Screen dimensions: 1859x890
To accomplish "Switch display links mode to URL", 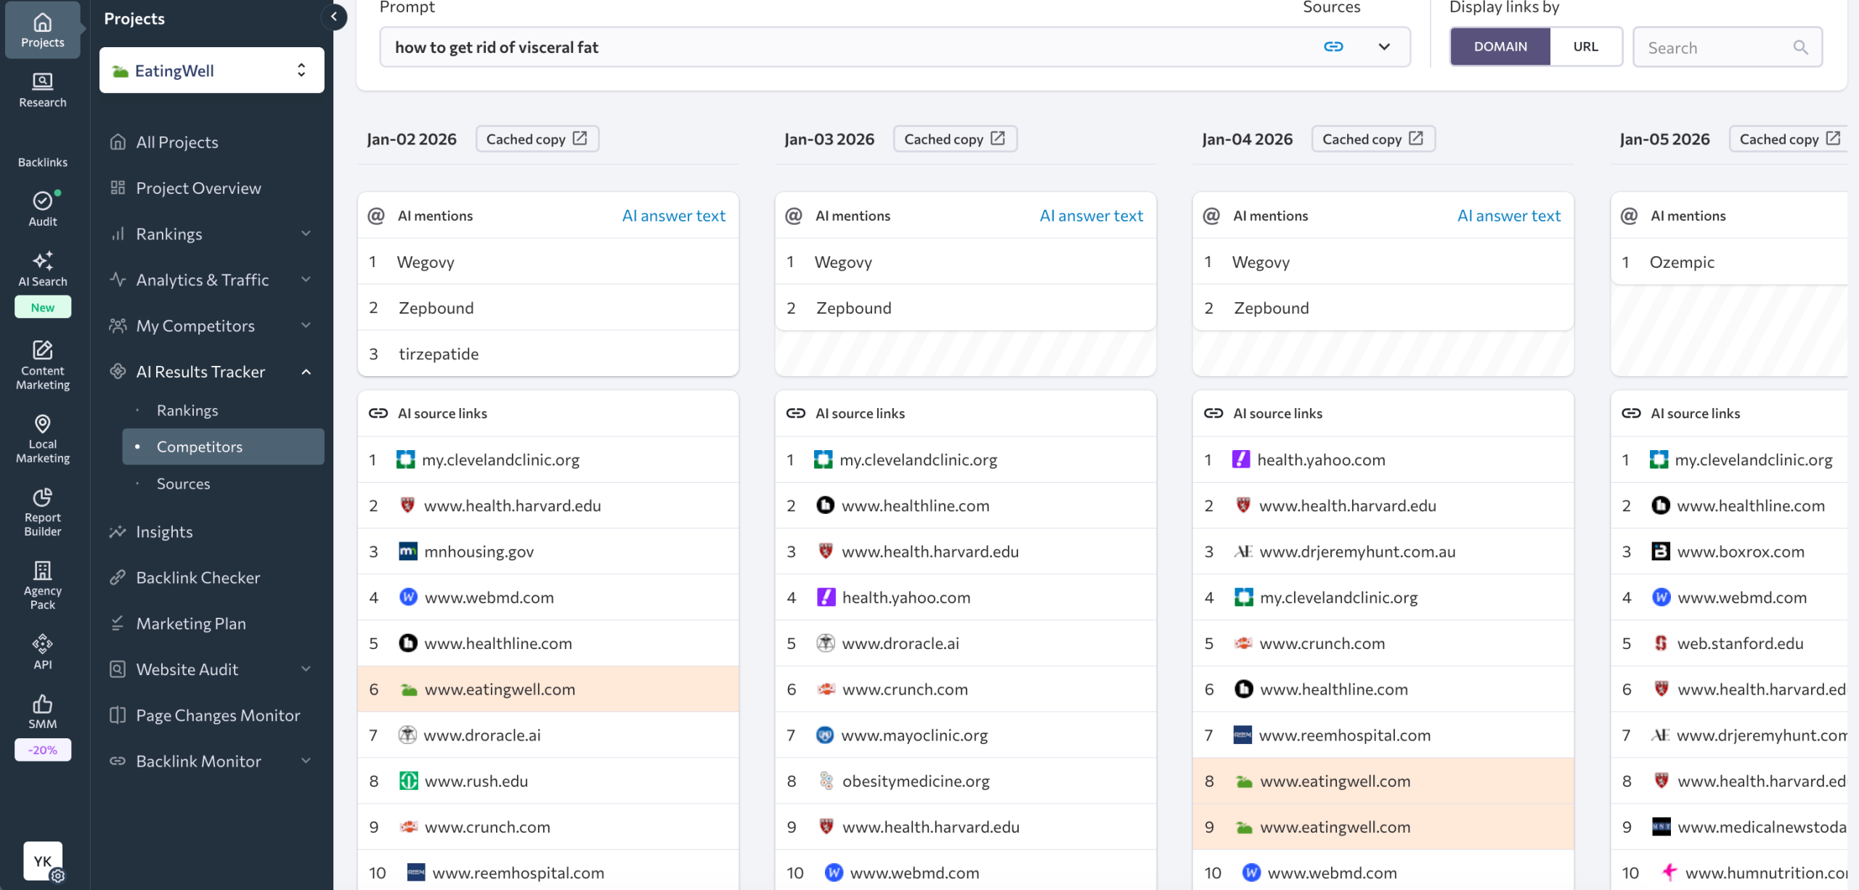I will (x=1587, y=46).
